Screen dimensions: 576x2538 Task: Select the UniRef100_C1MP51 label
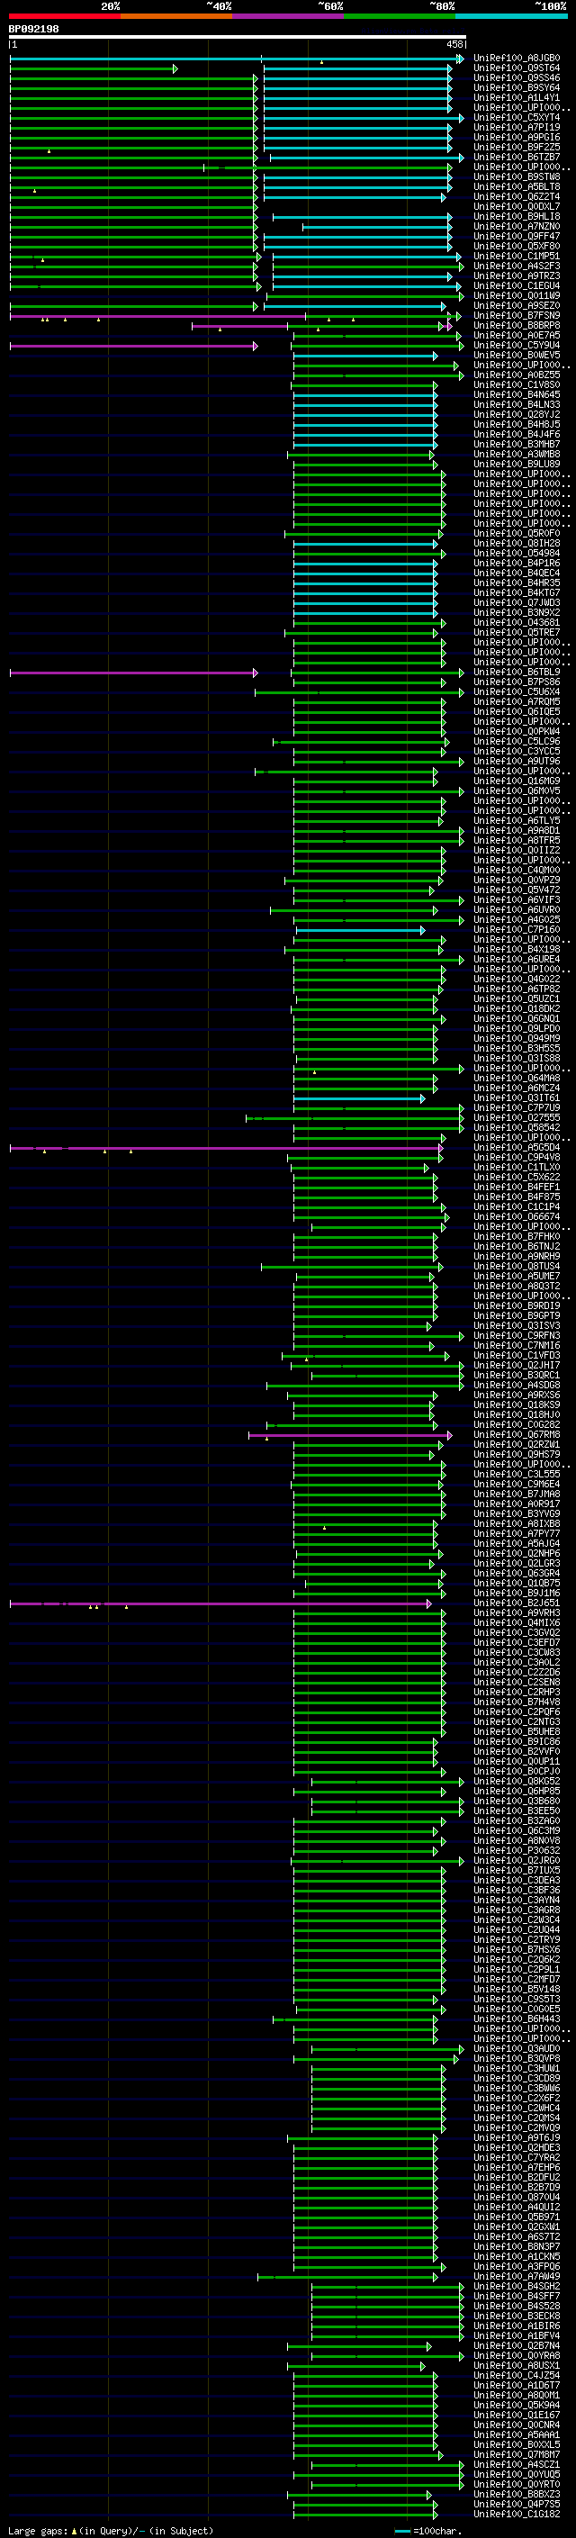517,257
